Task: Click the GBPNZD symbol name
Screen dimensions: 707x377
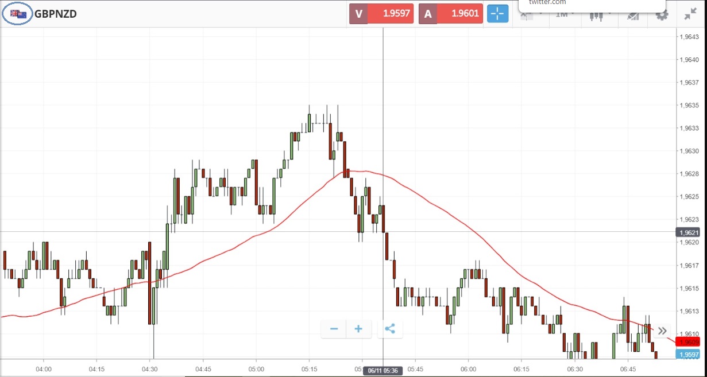Action: tap(56, 14)
